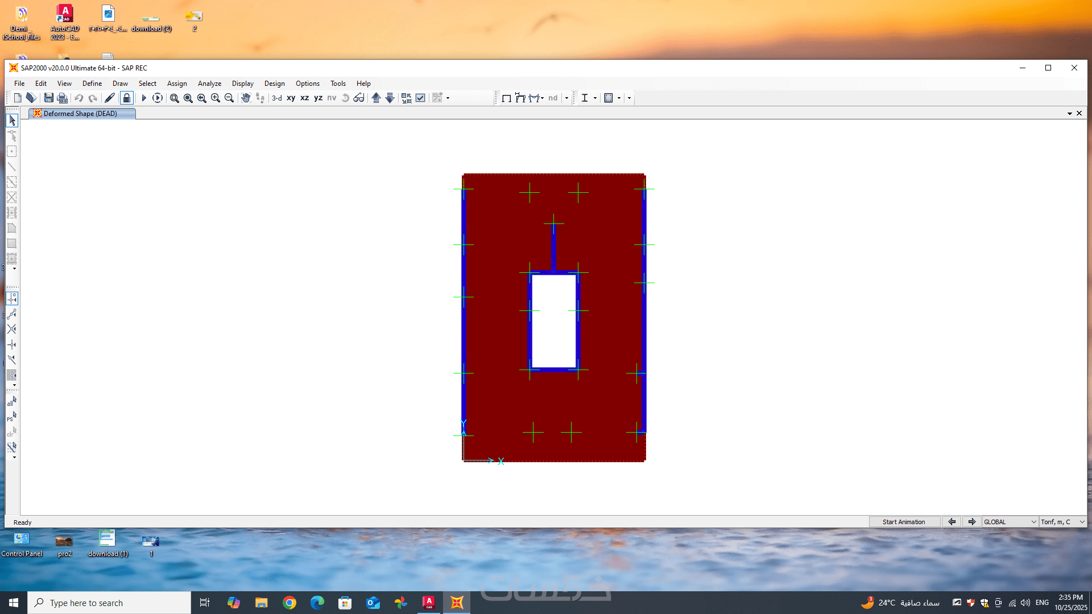The height and width of the screenshot is (614, 1092).
Task: Move up in list arrow icon
Action: [376, 98]
